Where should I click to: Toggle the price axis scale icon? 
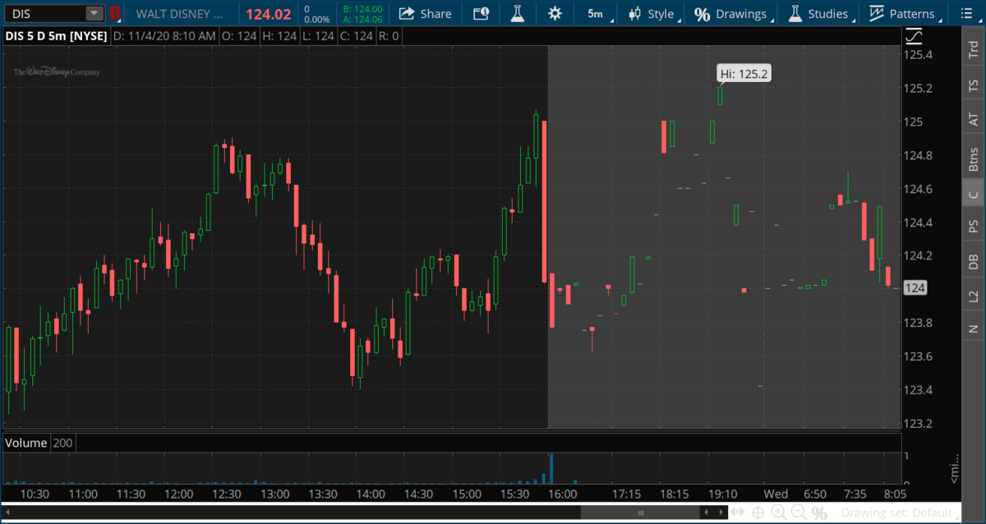pyautogui.click(x=914, y=37)
